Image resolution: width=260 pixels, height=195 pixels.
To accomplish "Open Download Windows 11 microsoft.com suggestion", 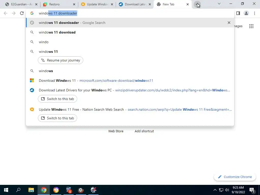I will point(130,80).
